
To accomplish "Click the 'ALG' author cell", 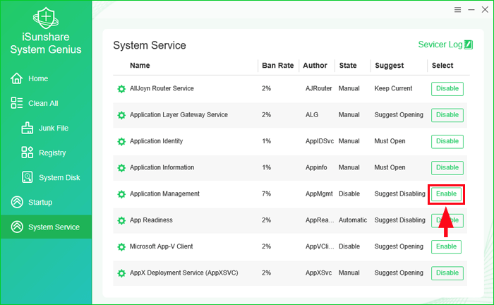I will [x=312, y=115].
